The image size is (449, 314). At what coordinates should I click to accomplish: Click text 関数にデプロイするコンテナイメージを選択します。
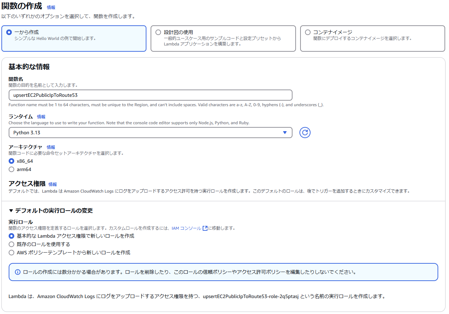[363, 39]
